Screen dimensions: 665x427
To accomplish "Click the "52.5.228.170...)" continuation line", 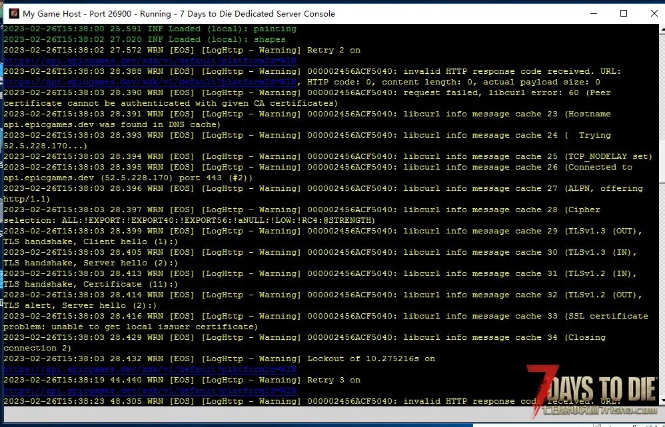I will point(45,146).
